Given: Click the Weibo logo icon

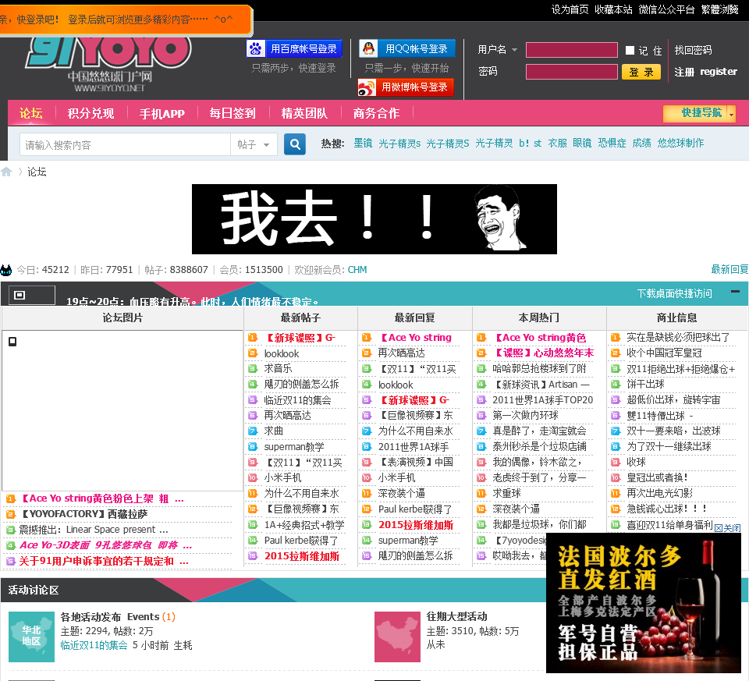Looking at the screenshot, I should point(367,87).
